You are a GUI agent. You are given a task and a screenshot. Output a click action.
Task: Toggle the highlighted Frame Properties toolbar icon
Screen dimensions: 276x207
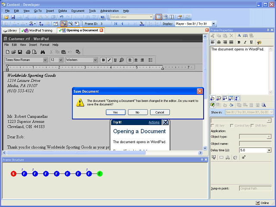(64, 24)
